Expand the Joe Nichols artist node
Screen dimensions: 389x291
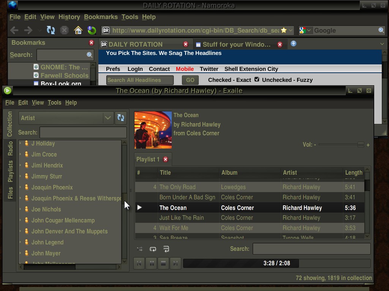click(21, 209)
